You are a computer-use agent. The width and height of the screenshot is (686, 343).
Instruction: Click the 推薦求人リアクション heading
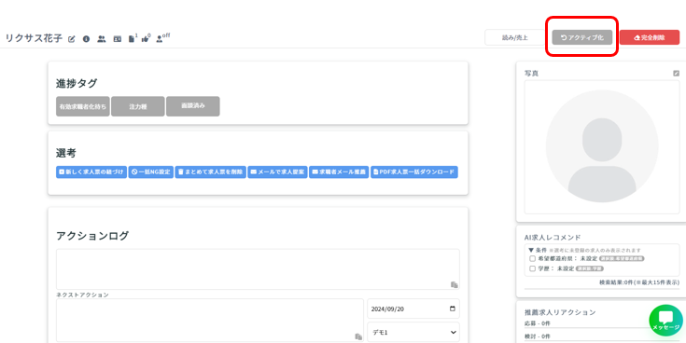560,312
